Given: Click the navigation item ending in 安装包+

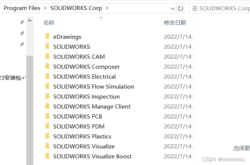Looking at the screenshot, I should point(13,78).
